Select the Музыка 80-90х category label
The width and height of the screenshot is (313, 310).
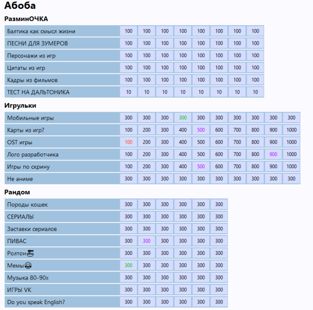[28, 278]
